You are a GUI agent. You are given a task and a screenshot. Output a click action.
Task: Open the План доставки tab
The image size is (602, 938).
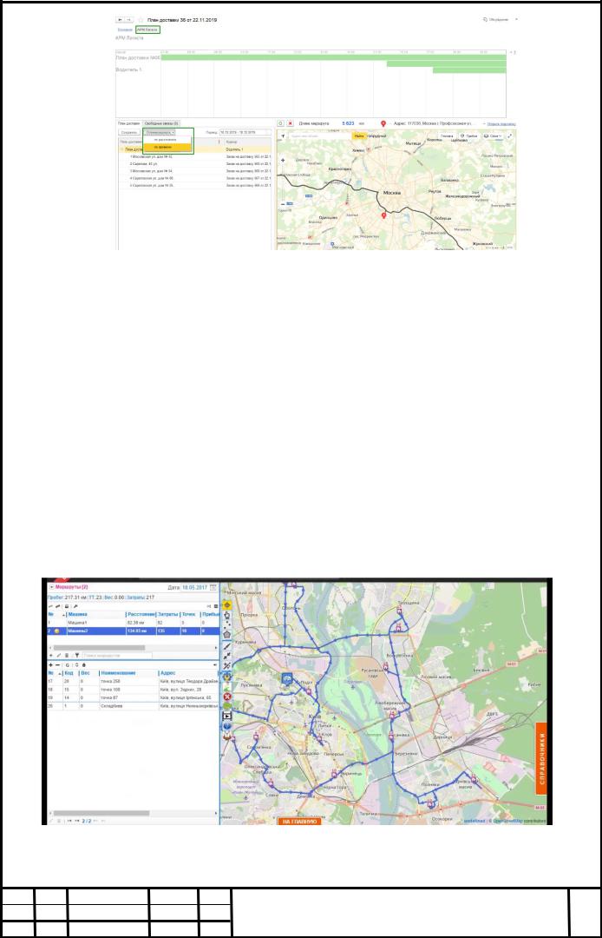coord(129,123)
